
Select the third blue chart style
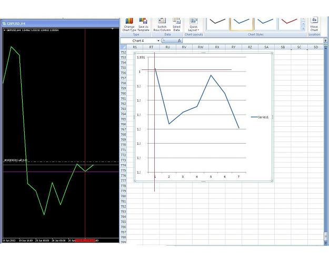(265, 24)
